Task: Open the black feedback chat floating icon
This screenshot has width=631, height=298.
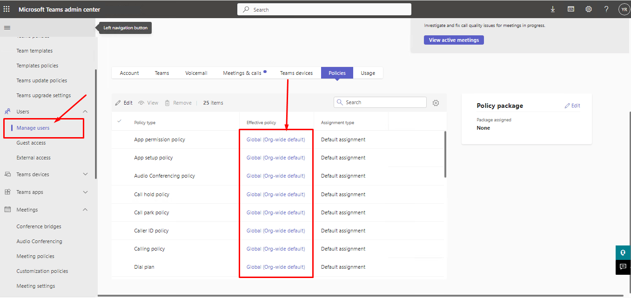Action: click(x=623, y=267)
